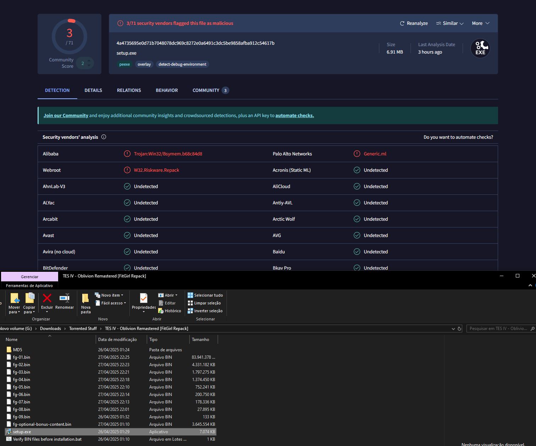Select the overlay tag
This screenshot has height=446, width=536.
[x=144, y=64]
